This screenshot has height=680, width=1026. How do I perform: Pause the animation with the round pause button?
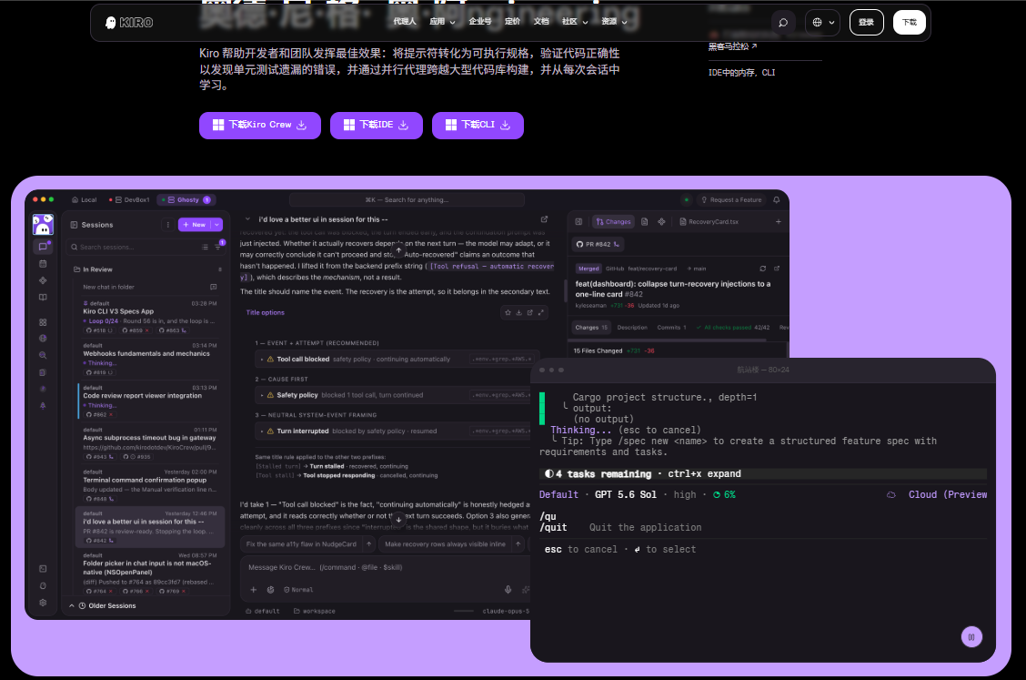(971, 637)
